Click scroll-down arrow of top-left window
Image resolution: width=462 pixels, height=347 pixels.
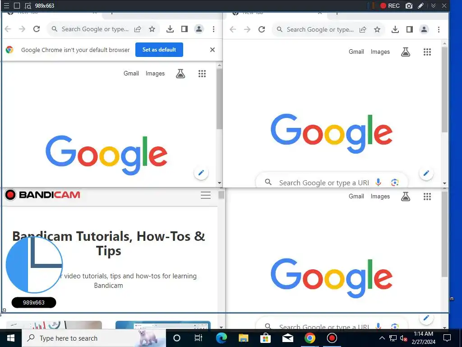click(x=220, y=183)
